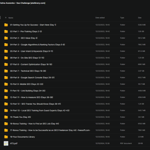Click the 2.0 MB size of Documents Library folder
This screenshot has height=150, width=150.
pyautogui.click(x=141, y=137)
